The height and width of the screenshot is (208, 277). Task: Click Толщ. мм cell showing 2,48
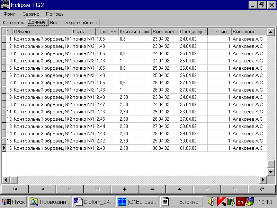point(107,97)
